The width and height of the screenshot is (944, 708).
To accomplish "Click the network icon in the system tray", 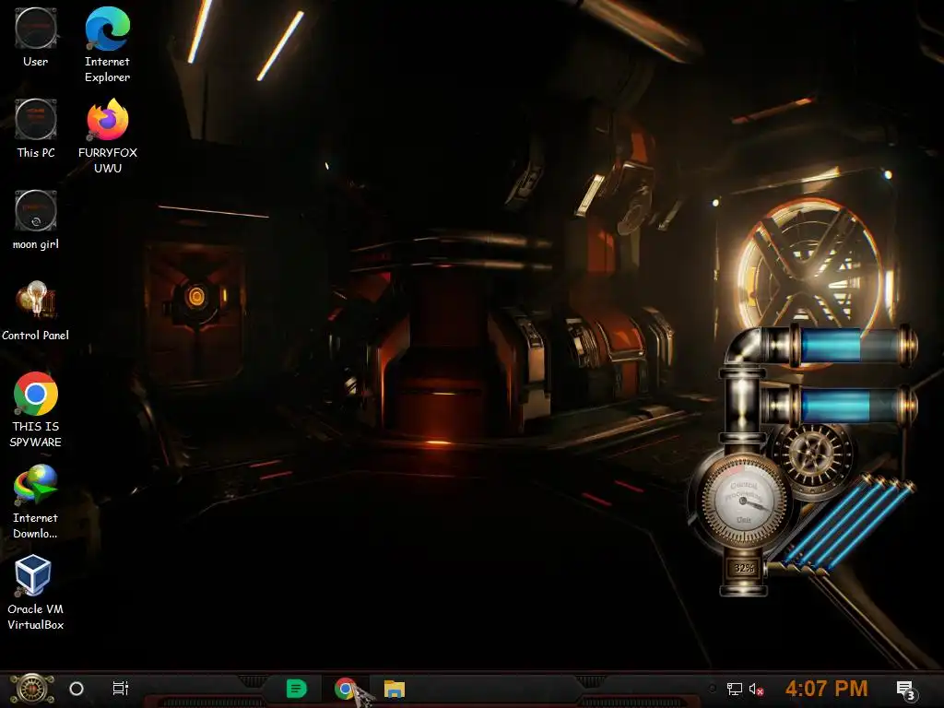I will [x=734, y=689].
